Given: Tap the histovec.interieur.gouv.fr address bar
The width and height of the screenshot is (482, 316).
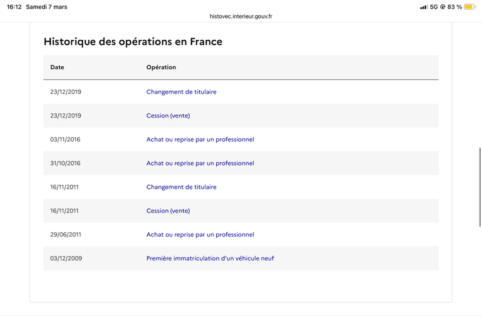Looking at the screenshot, I should 241,16.
